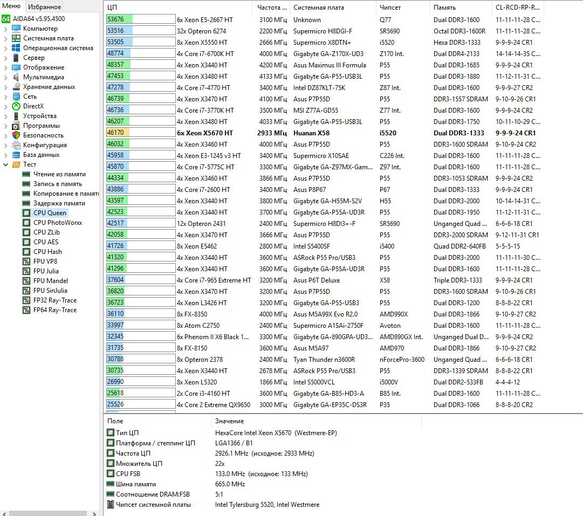Select the CPU Hash benchmark

click(47, 252)
